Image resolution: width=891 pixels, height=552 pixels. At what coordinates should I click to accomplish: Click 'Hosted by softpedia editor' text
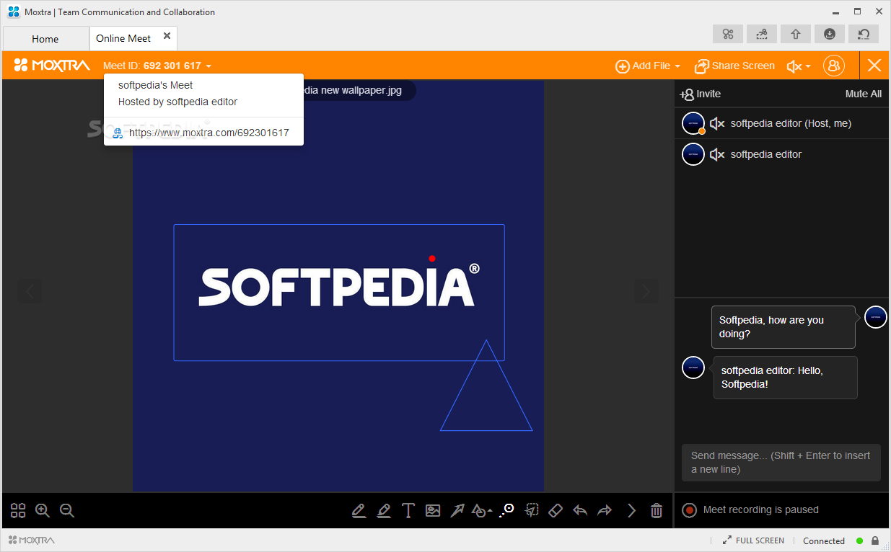point(177,102)
